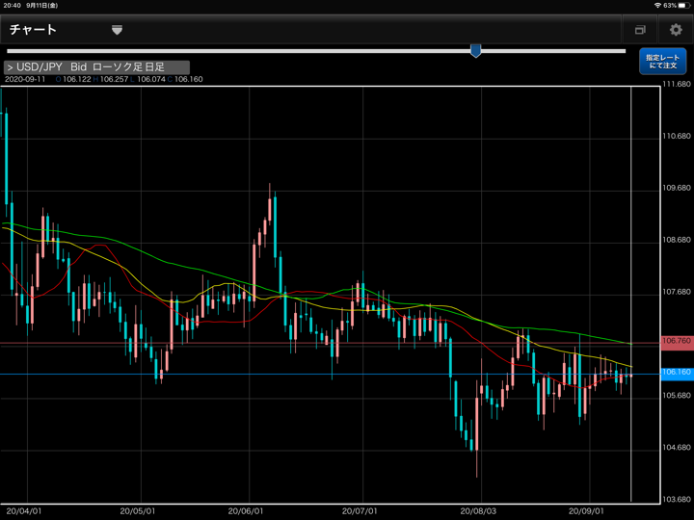The image size is (694, 520).
Task: Tap the 103.680 bottom price axis label
Action: tap(677, 500)
